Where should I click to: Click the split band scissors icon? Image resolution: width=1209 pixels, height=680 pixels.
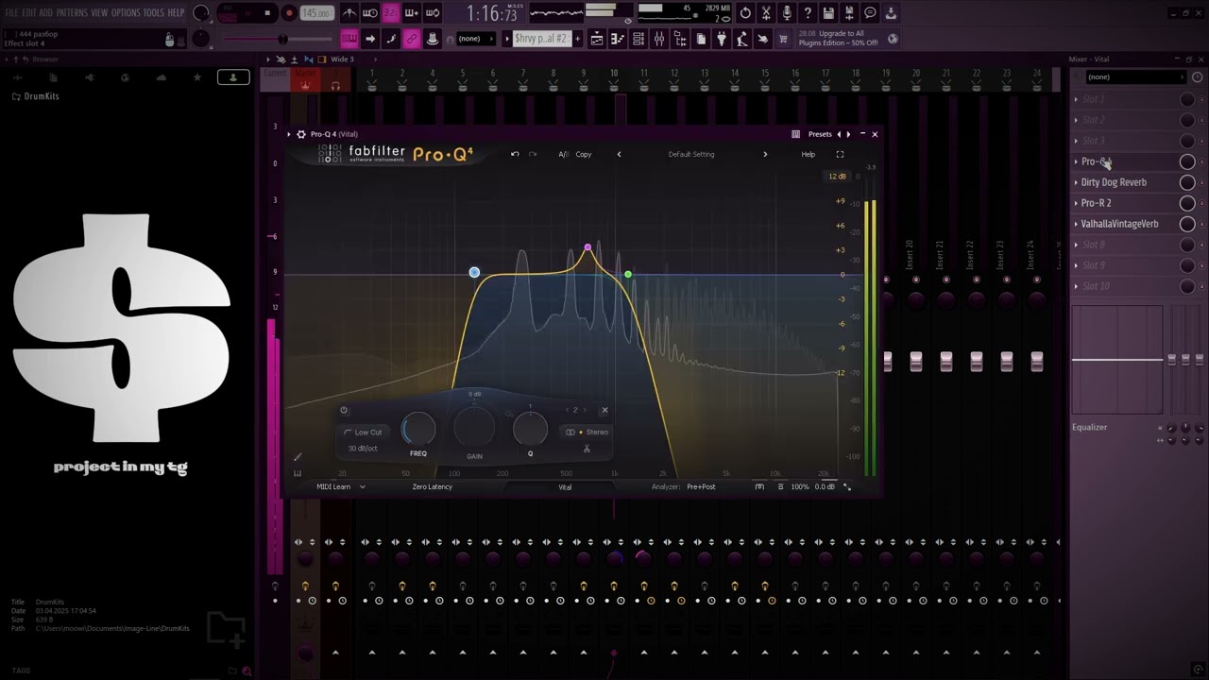(587, 449)
